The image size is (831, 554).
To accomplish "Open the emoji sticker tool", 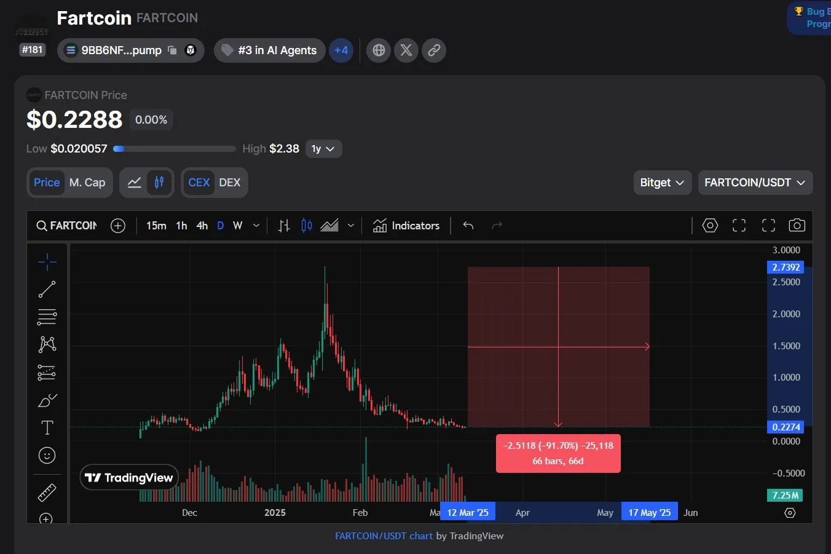I will click(47, 455).
